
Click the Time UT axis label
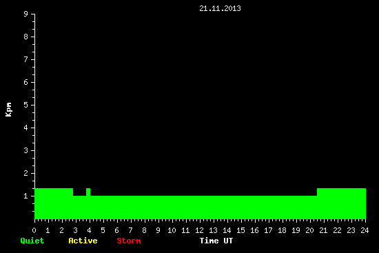click(x=216, y=241)
